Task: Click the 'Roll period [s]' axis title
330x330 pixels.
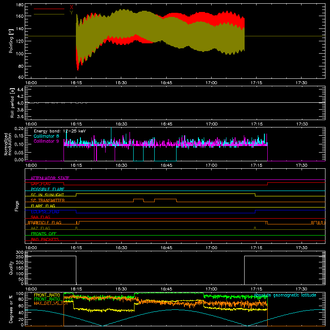Action: 12,103
